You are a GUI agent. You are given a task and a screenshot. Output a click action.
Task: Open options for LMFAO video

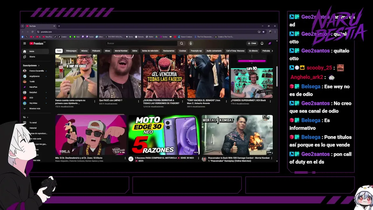pyautogui.click(x=138, y=101)
